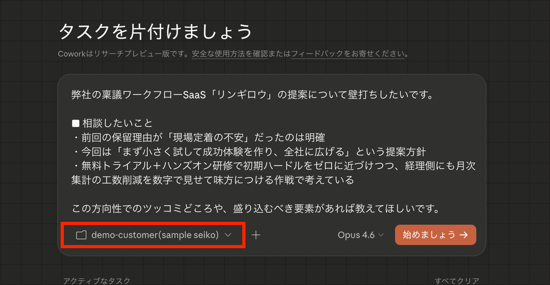This screenshot has height=285, width=550.
Task: Click the chevron icon beside Opus 4.6
Action: click(x=381, y=235)
